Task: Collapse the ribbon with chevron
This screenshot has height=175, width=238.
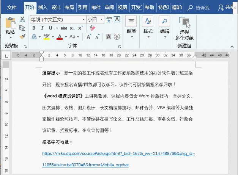Action: click(x=232, y=47)
